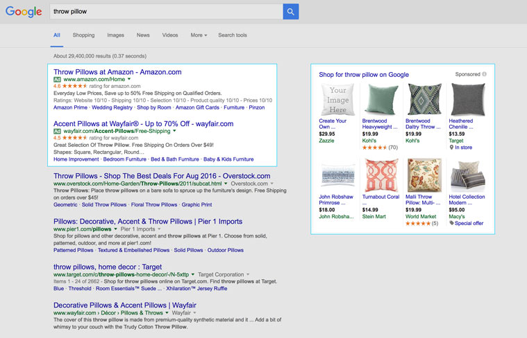Switch to the News tab

[x=143, y=35]
